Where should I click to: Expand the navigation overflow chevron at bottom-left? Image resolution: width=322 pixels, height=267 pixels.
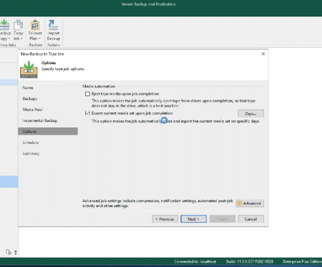coord(15,252)
